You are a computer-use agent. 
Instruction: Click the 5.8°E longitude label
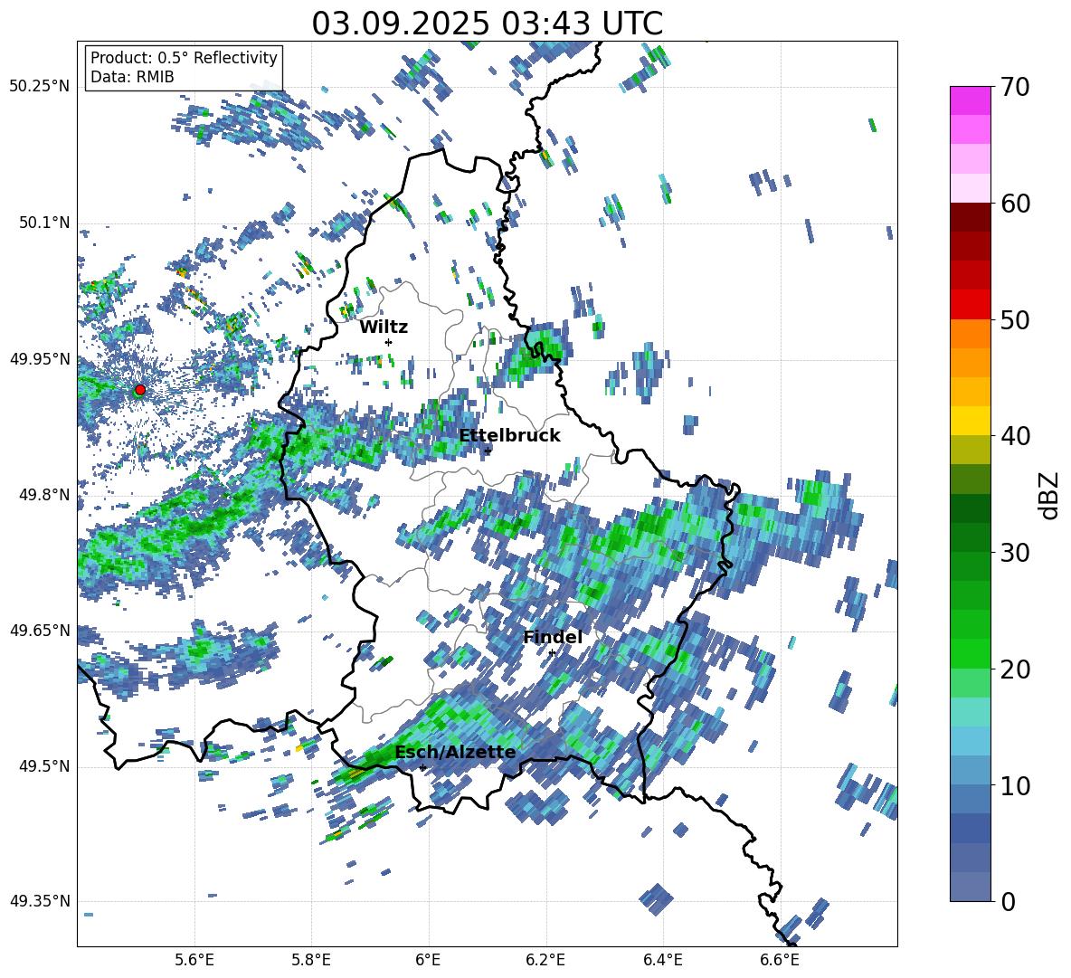click(311, 960)
